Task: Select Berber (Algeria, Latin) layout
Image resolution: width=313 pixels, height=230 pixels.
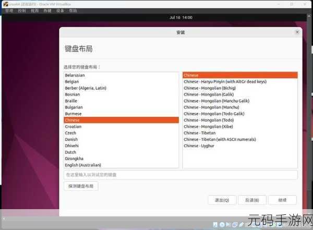Action: coord(121,88)
